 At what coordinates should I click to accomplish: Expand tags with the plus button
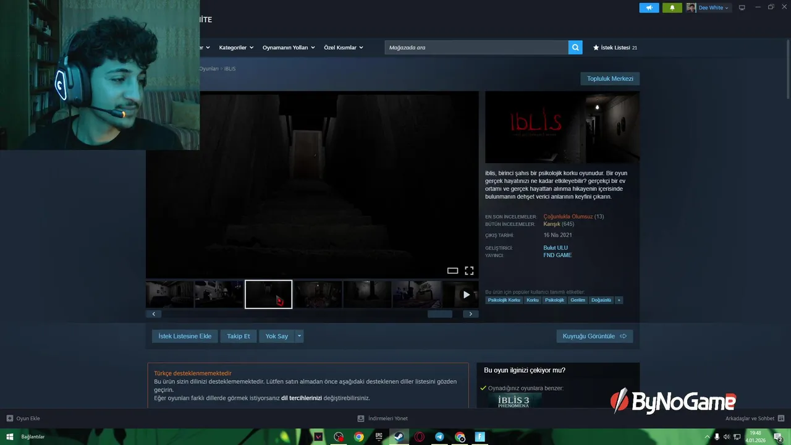coord(619,300)
